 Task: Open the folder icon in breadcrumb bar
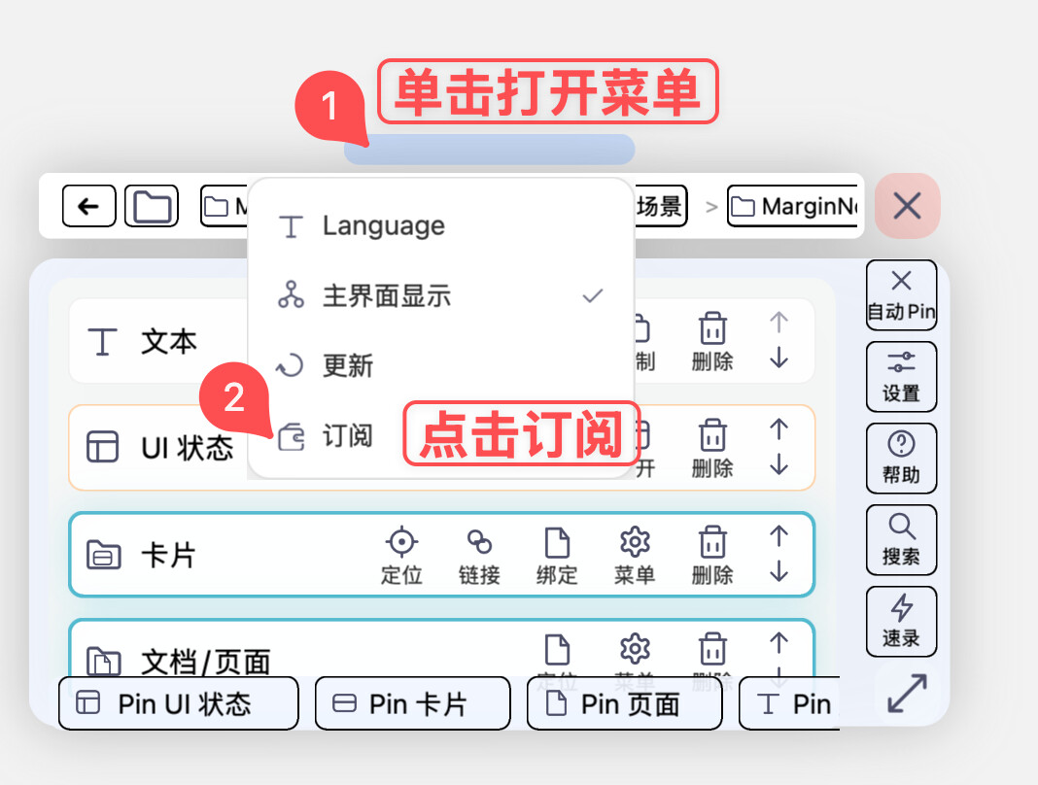152,206
